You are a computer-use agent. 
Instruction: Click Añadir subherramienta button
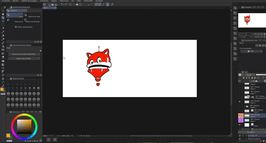pos(24,27)
